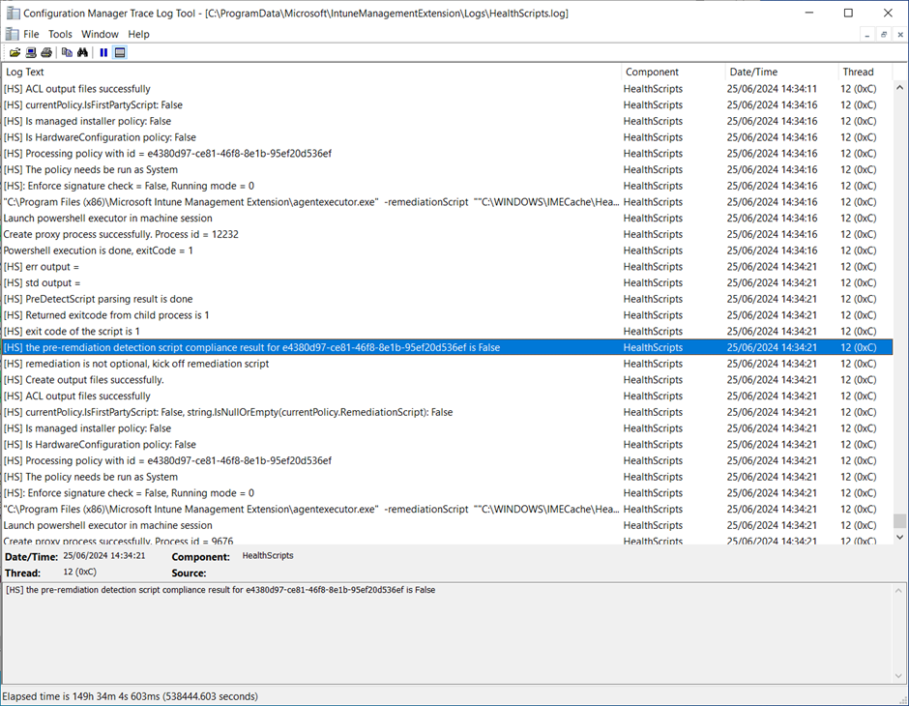Click the Thread column header
The image size is (909, 706).
point(859,72)
